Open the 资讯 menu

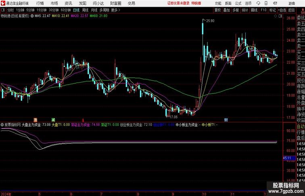coord(68,3)
